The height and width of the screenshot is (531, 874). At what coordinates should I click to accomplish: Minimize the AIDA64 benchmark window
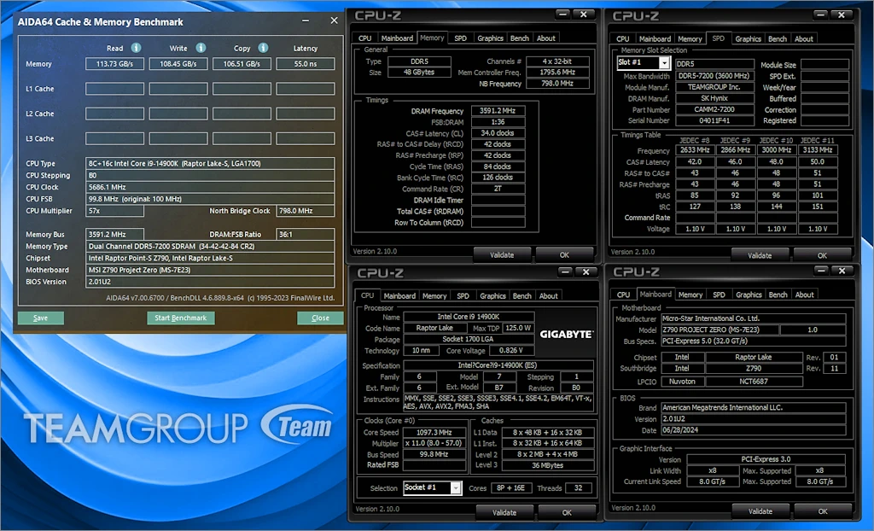pyautogui.click(x=306, y=21)
